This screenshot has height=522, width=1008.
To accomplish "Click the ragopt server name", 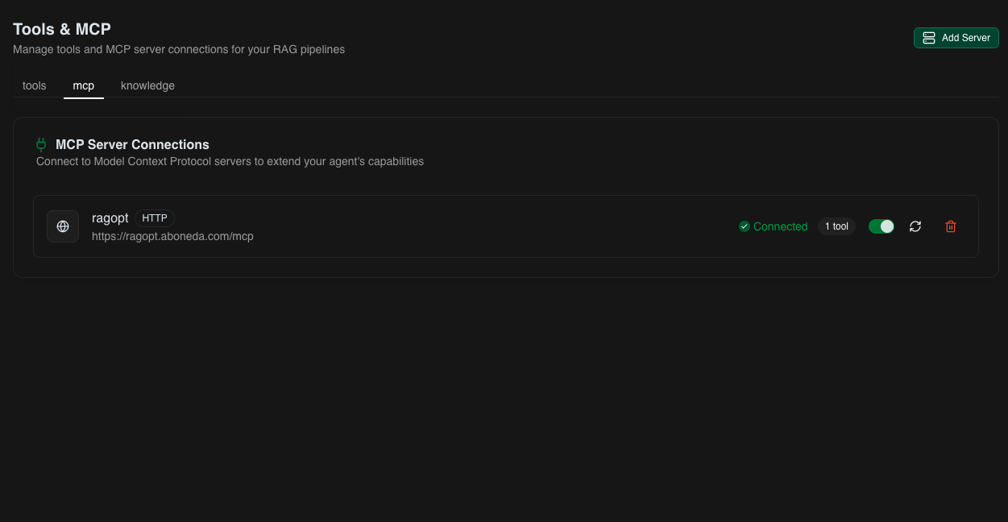I will (110, 217).
